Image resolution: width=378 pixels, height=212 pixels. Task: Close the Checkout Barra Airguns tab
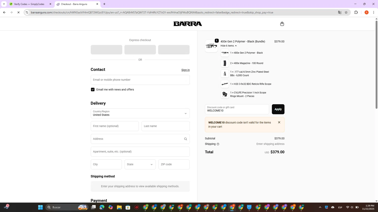click(x=97, y=4)
